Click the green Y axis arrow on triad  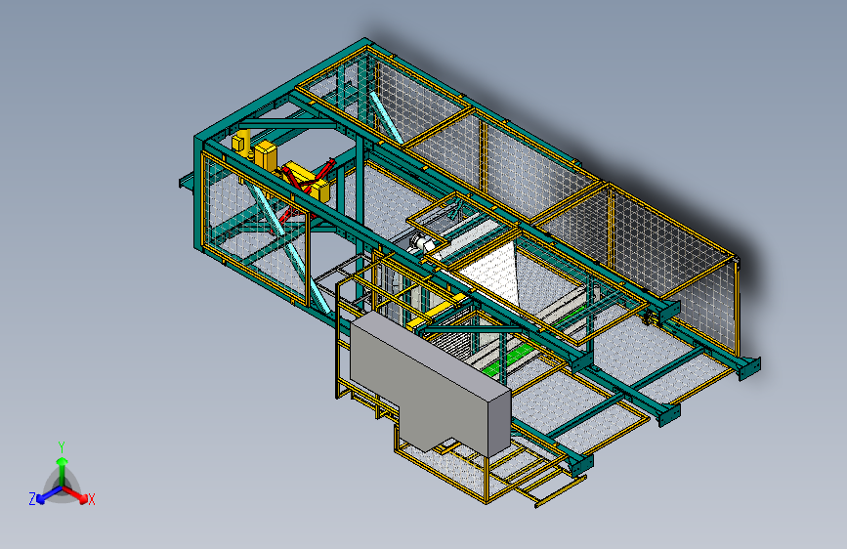click(63, 471)
